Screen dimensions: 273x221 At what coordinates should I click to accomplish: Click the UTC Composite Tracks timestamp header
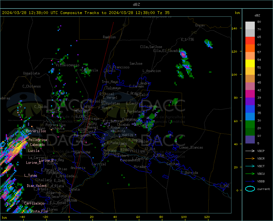click(x=86, y=13)
